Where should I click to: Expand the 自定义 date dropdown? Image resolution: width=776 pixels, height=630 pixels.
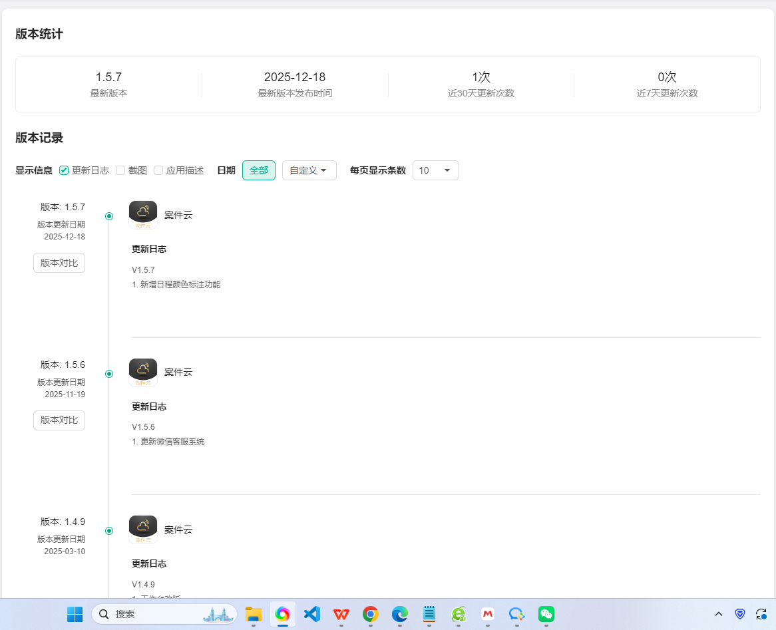[x=309, y=170]
